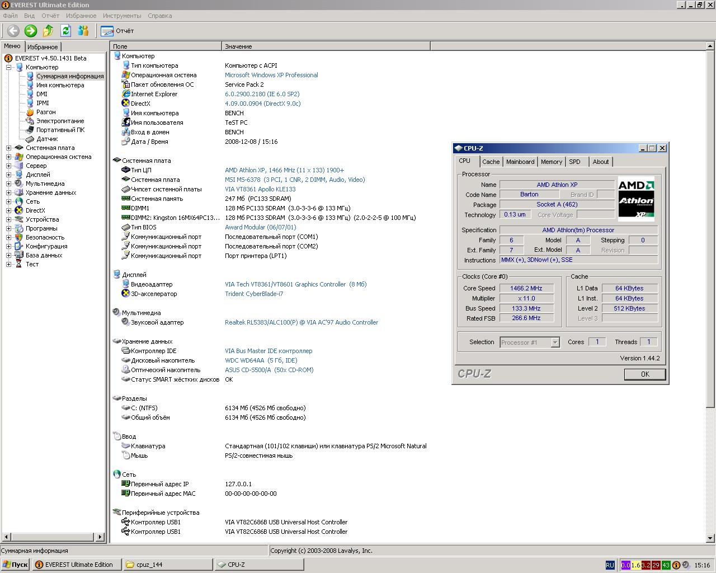Image resolution: width=716 pixels, height=573 pixels.
Task: Click the users icon in toolbar
Action: [x=83, y=31]
